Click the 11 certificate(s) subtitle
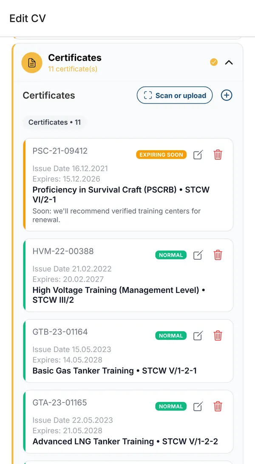This screenshot has width=255, height=464. coord(73,69)
